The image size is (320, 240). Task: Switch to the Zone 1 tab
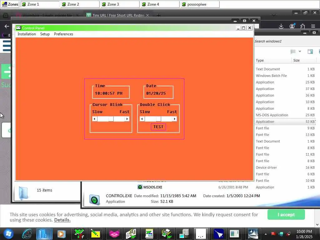coord(40,4)
